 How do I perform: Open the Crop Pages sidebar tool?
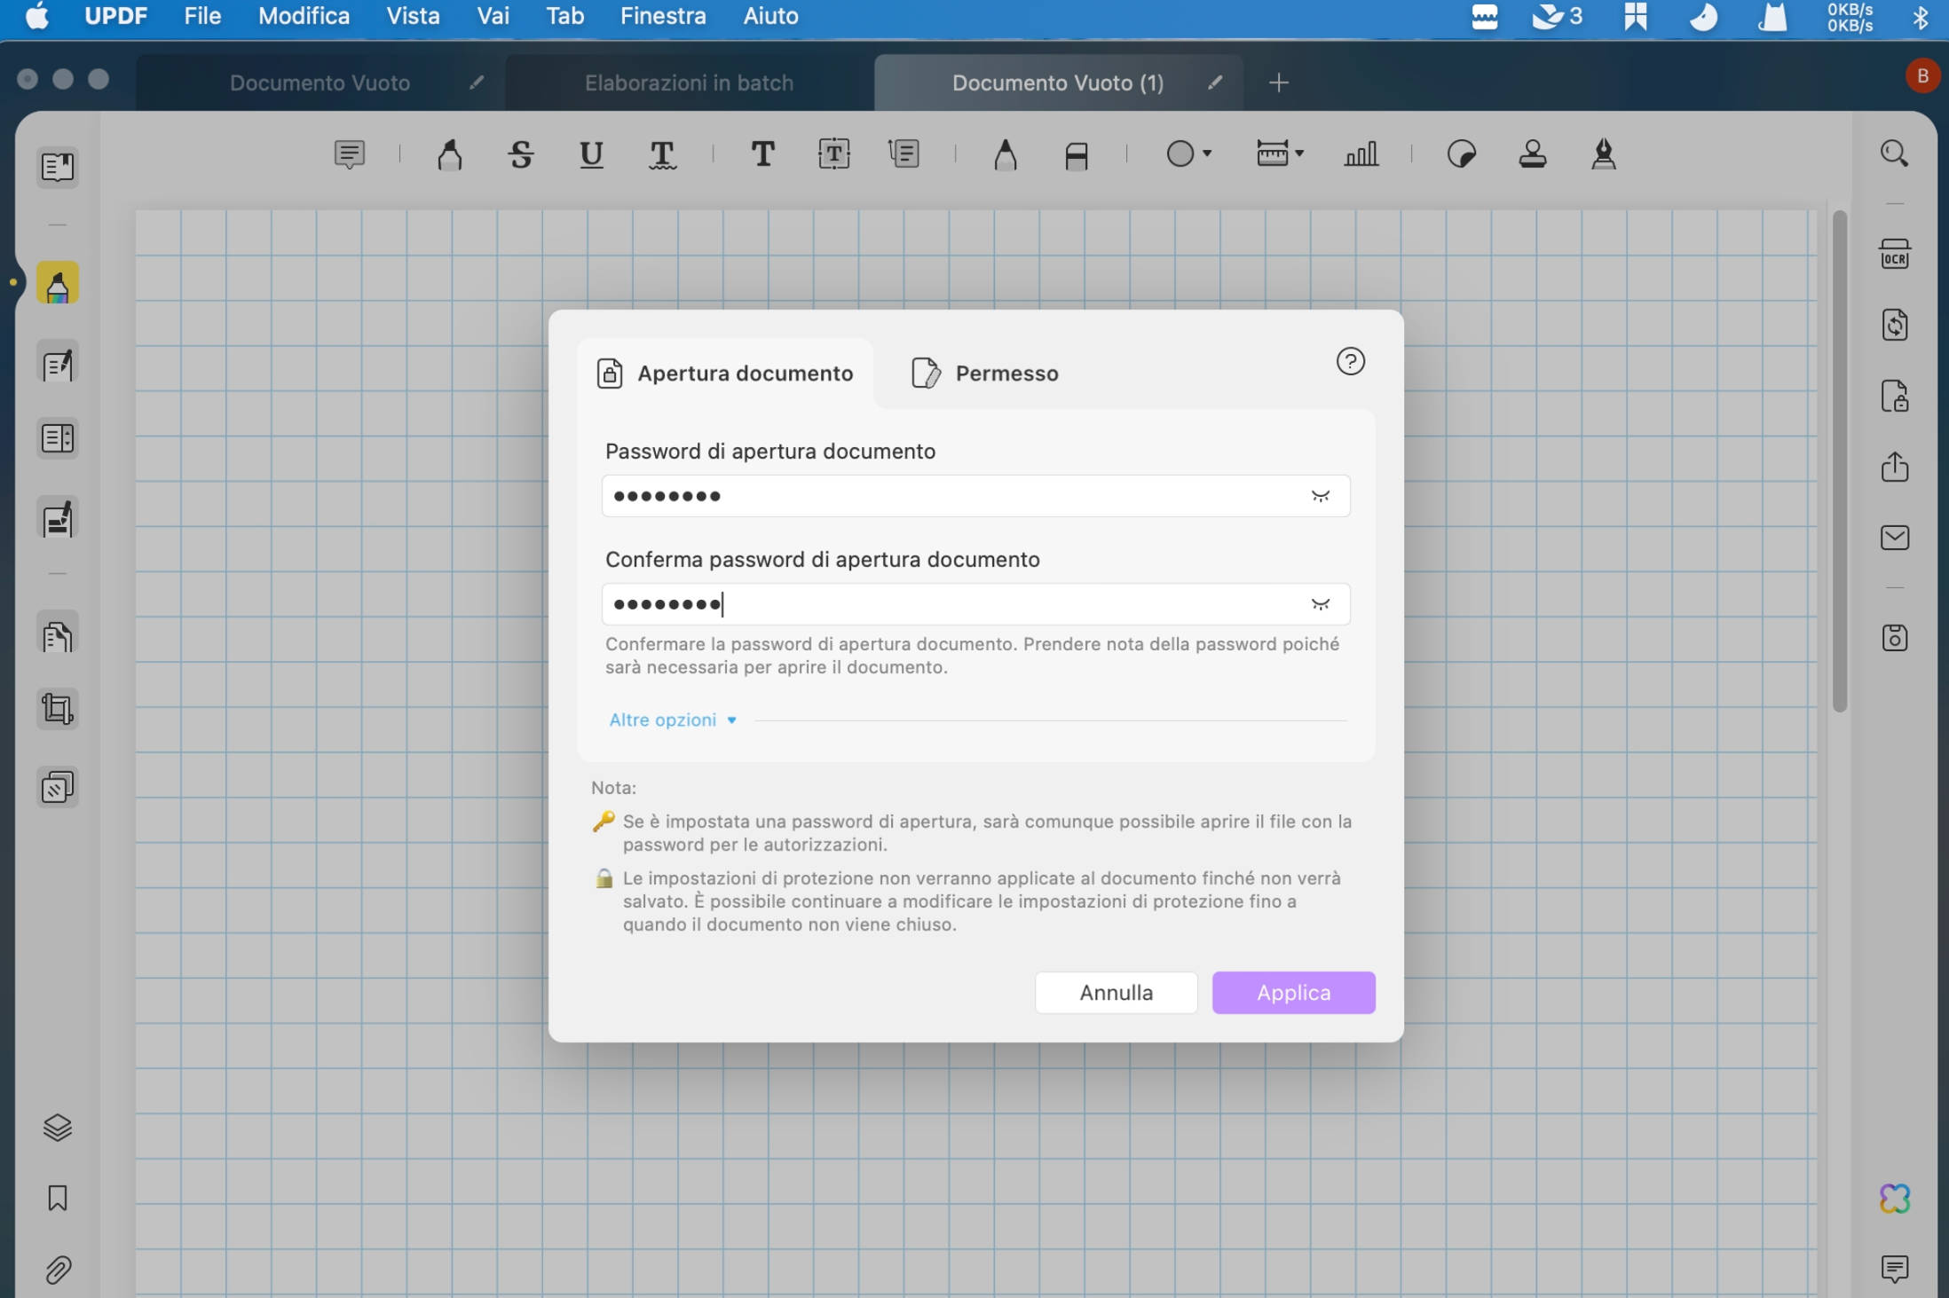(x=58, y=709)
